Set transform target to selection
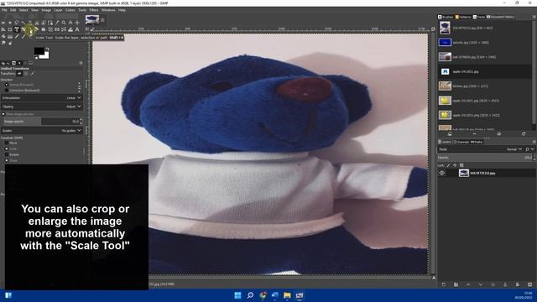The width and height of the screenshot is (537, 302). click(x=26, y=73)
